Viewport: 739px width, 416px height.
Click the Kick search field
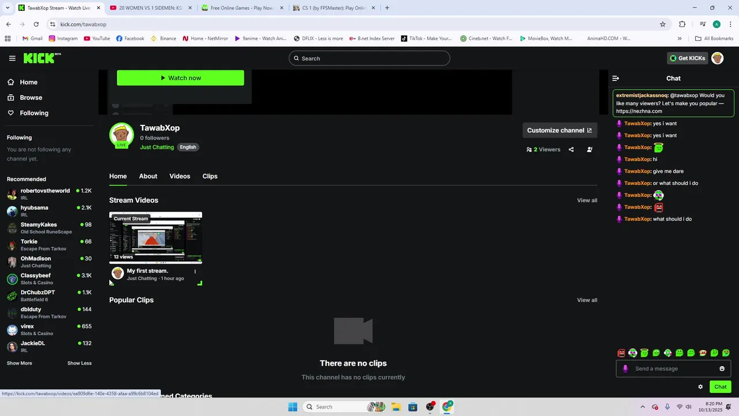pos(369,58)
